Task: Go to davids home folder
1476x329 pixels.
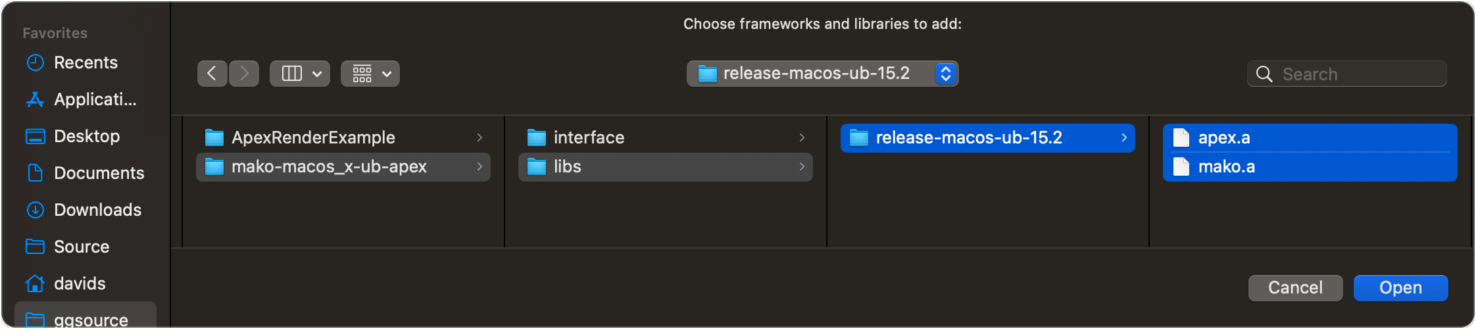Action: [80, 284]
